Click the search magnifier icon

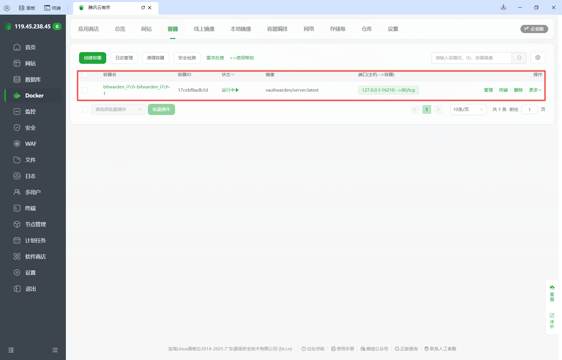(519, 58)
